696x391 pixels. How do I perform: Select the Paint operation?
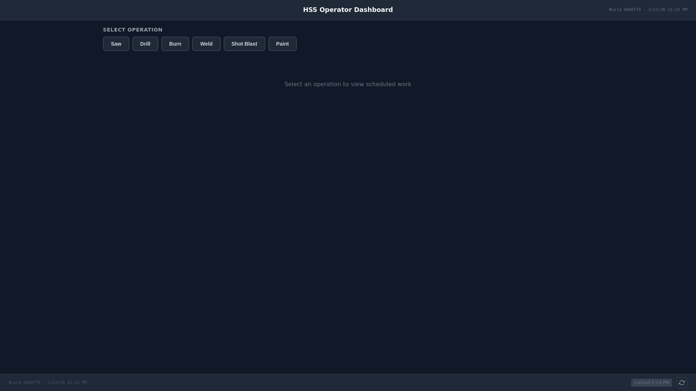(282, 44)
